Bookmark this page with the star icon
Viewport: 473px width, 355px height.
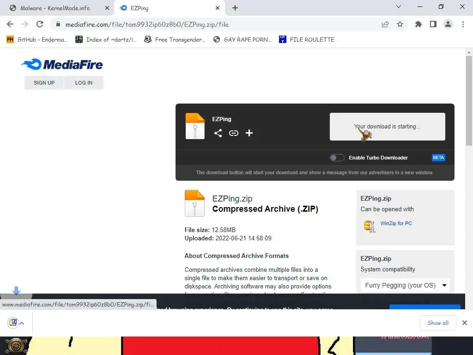coord(400,24)
